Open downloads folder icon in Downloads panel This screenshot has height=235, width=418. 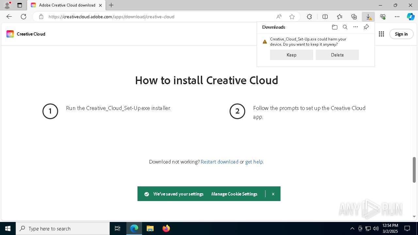[334, 27]
